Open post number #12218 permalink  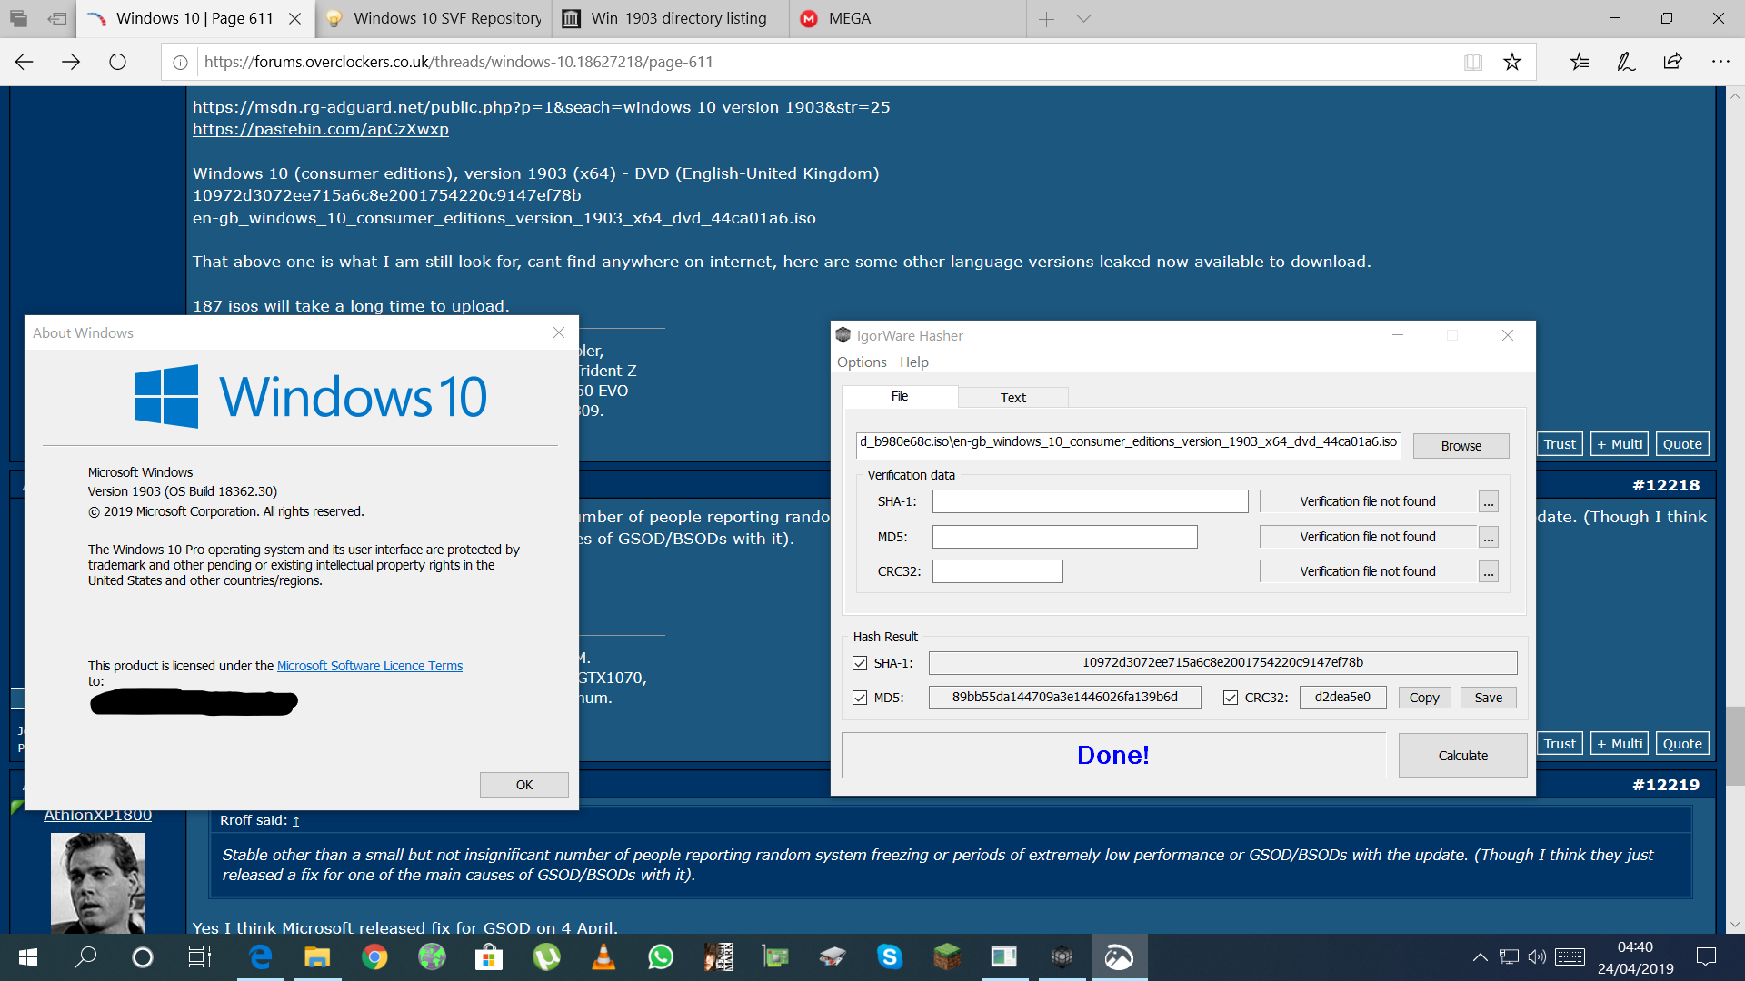tap(1666, 485)
